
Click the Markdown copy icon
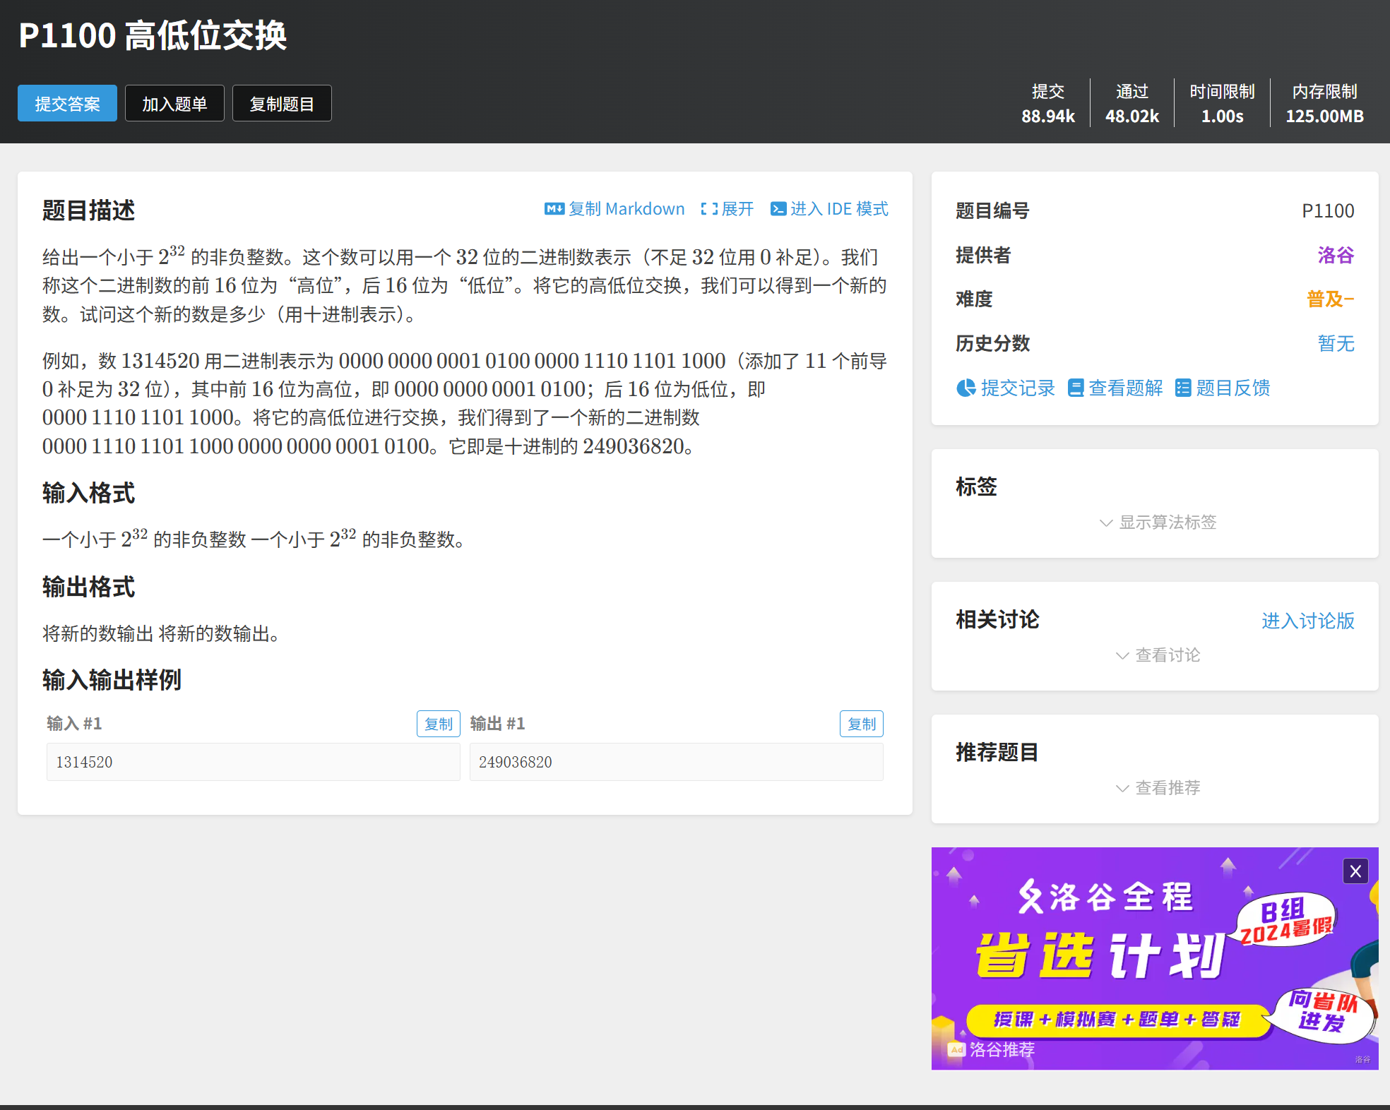(554, 209)
